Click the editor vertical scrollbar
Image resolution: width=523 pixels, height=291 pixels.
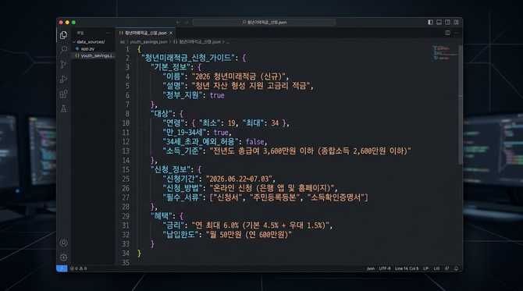click(461, 105)
